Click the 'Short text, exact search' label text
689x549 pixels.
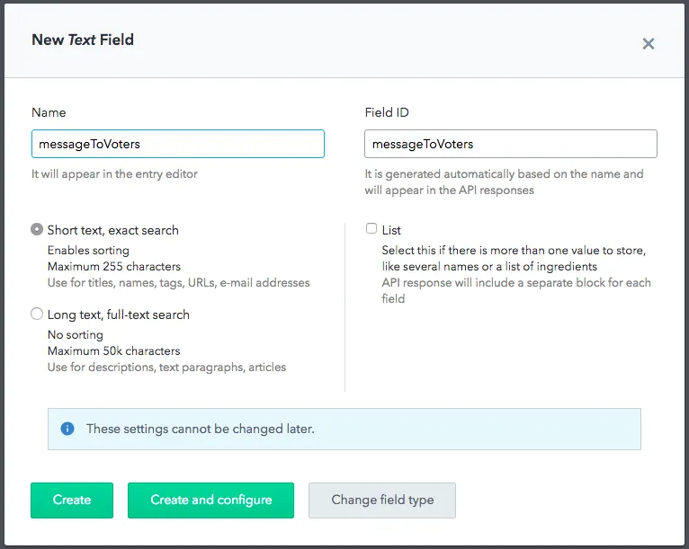point(113,230)
